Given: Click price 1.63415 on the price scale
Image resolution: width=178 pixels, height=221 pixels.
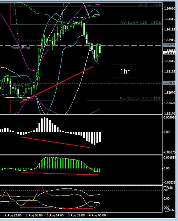Looking at the screenshot, I should click(x=169, y=61).
